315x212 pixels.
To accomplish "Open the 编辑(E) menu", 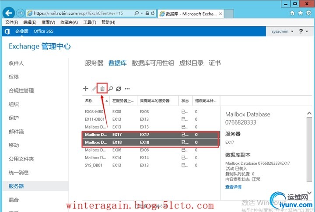I will point(30,22).
